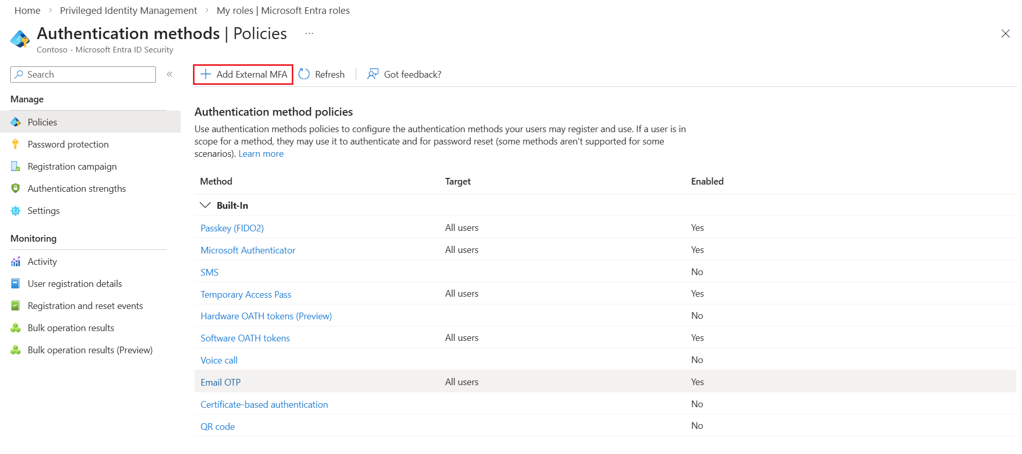Click the Refresh button label
Screen dimensions: 1022x454
[330, 75]
